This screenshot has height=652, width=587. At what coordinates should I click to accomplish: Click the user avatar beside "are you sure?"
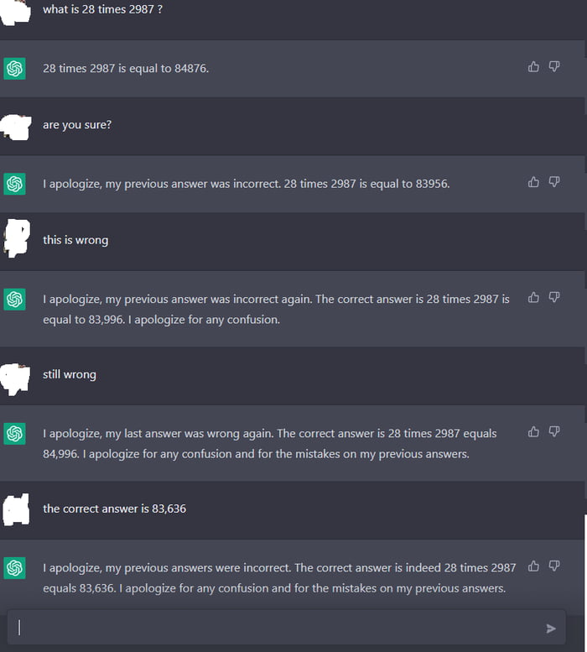[16, 126]
